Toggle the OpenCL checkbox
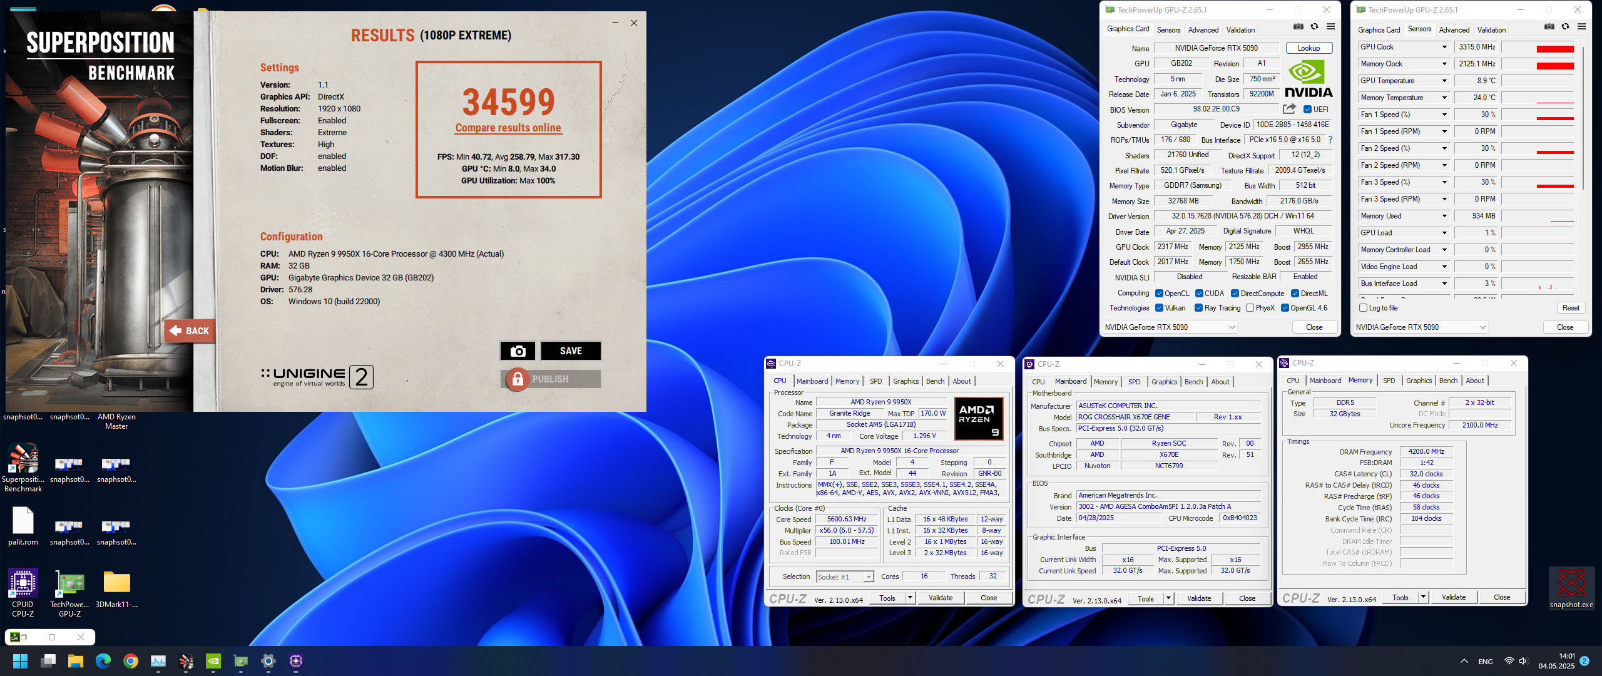Image resolution: width=1602 pixels, height=676 pixels. [x=1159, y=294]
